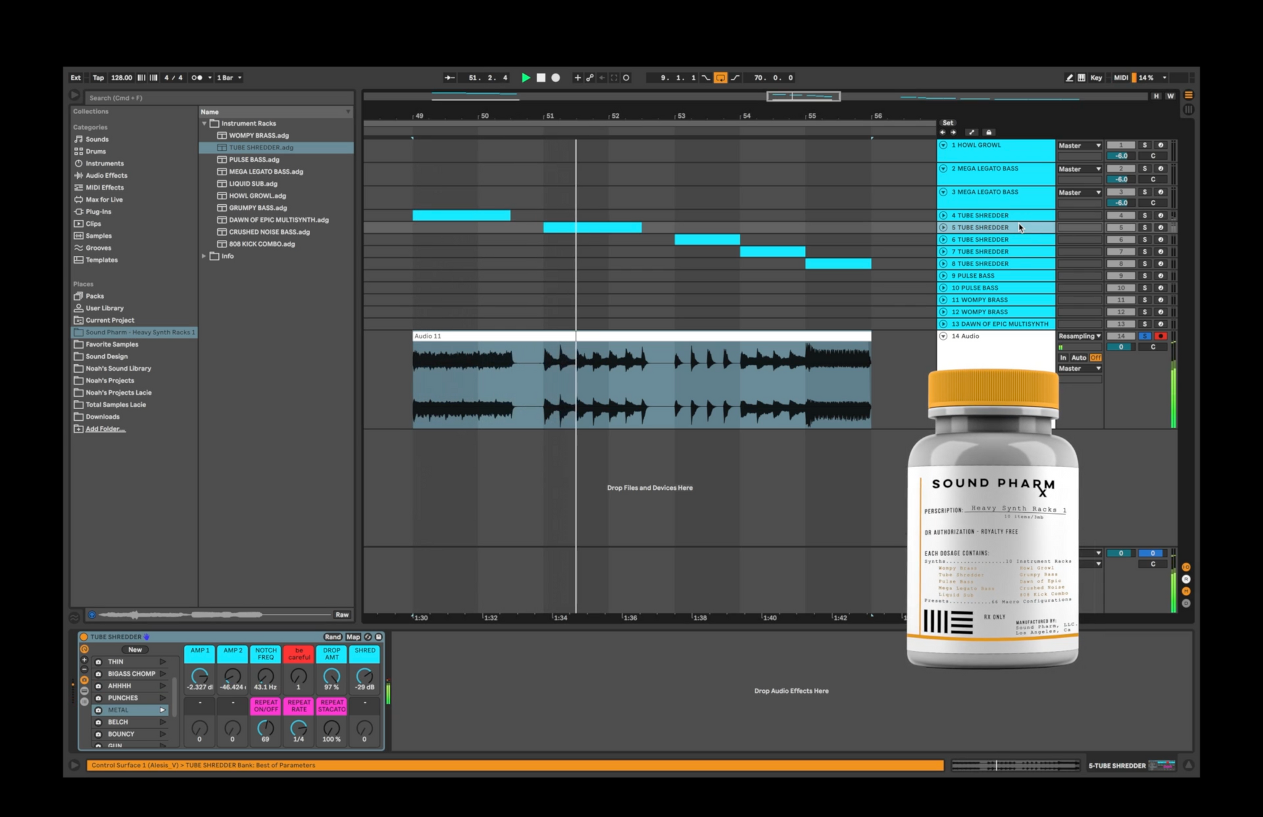1263x817 pixels.
Task: Open the Sounds category in browser
Action: [97, 139]
